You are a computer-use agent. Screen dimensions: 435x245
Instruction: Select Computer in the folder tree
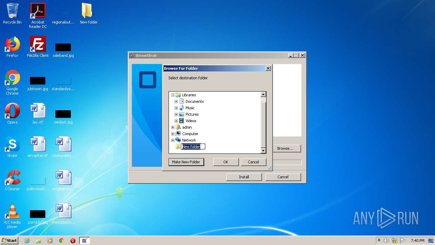190,134
